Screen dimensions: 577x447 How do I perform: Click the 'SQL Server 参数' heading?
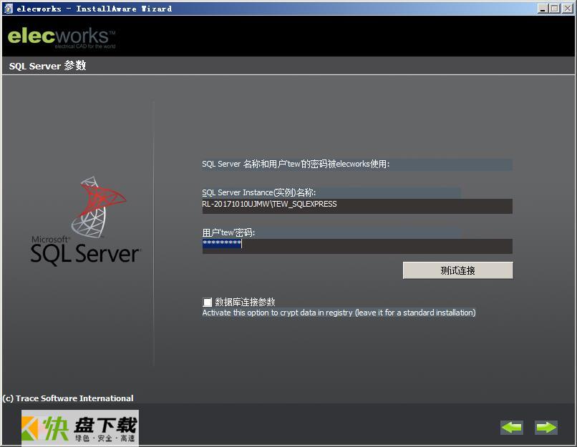(x=47, y=66)
